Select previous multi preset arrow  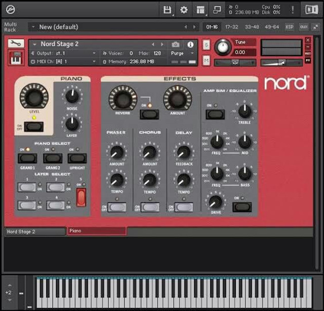point(186,27)
